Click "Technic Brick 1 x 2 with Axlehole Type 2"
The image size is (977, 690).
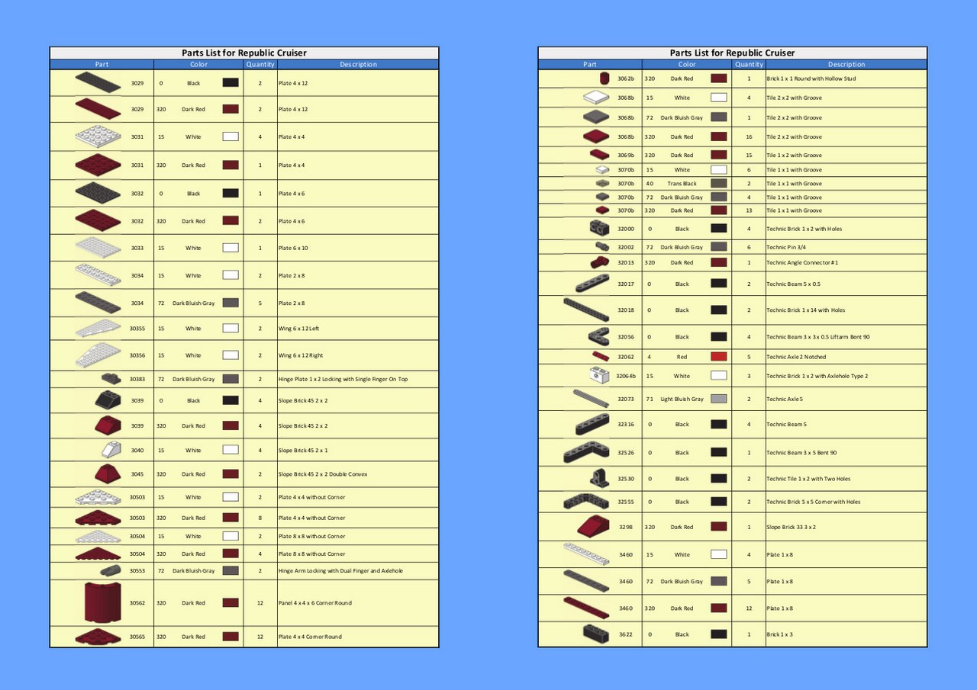[817, 376]
